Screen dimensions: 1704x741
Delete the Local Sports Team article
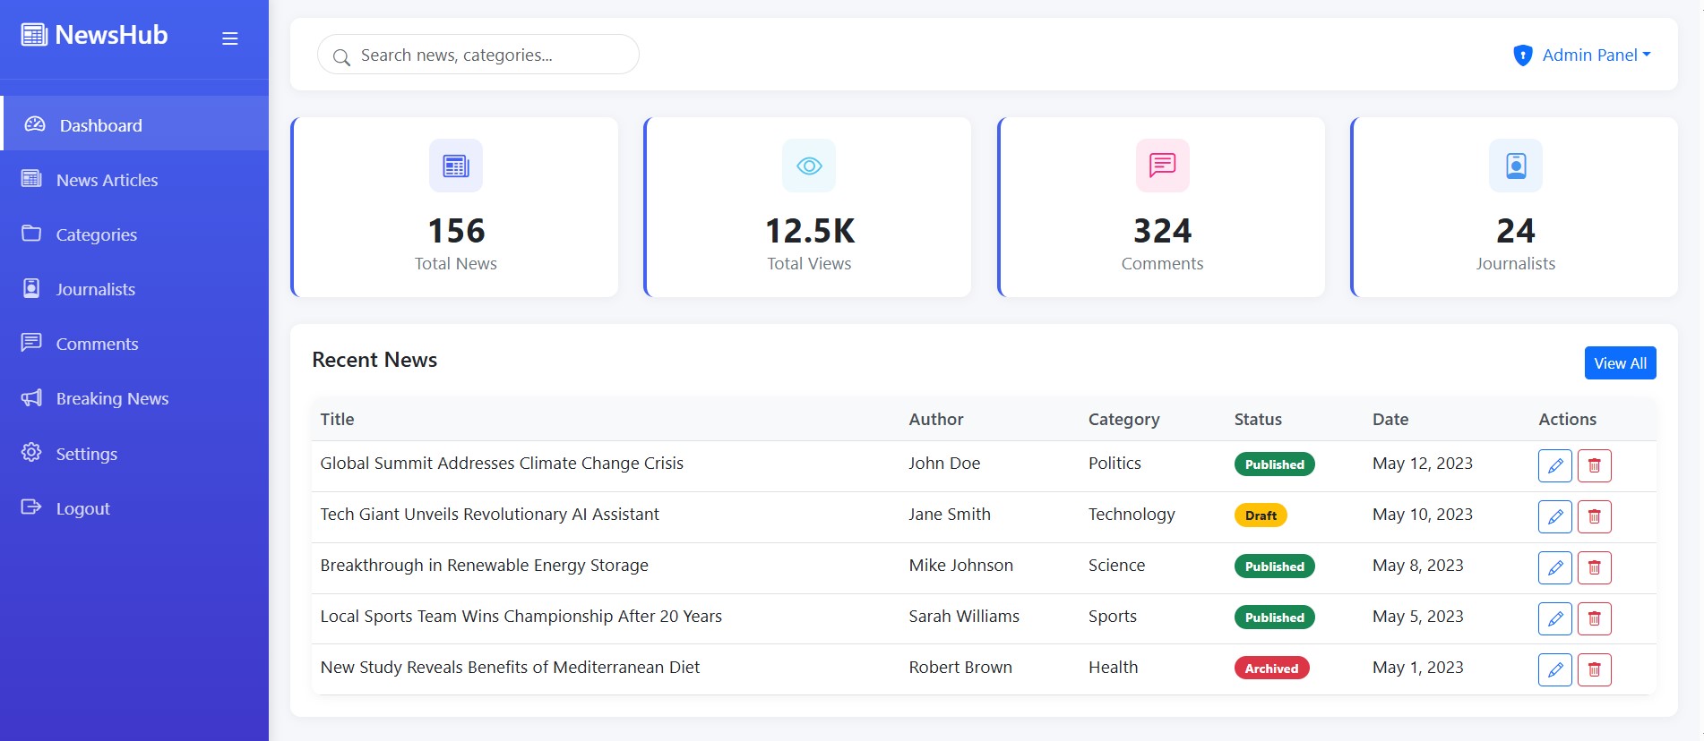(x=1594, y=618)
